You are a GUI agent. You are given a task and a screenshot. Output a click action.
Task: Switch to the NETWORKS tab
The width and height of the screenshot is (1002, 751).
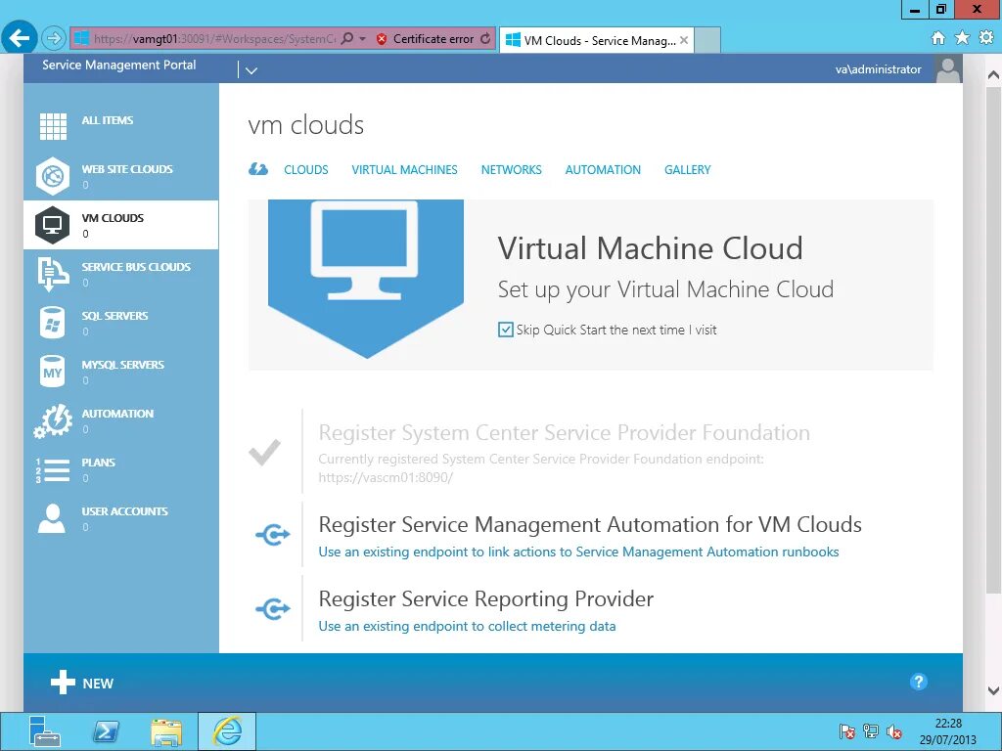click(511, 170)
